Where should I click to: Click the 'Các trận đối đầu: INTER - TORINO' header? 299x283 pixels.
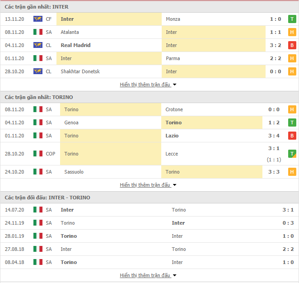point(47,198)
